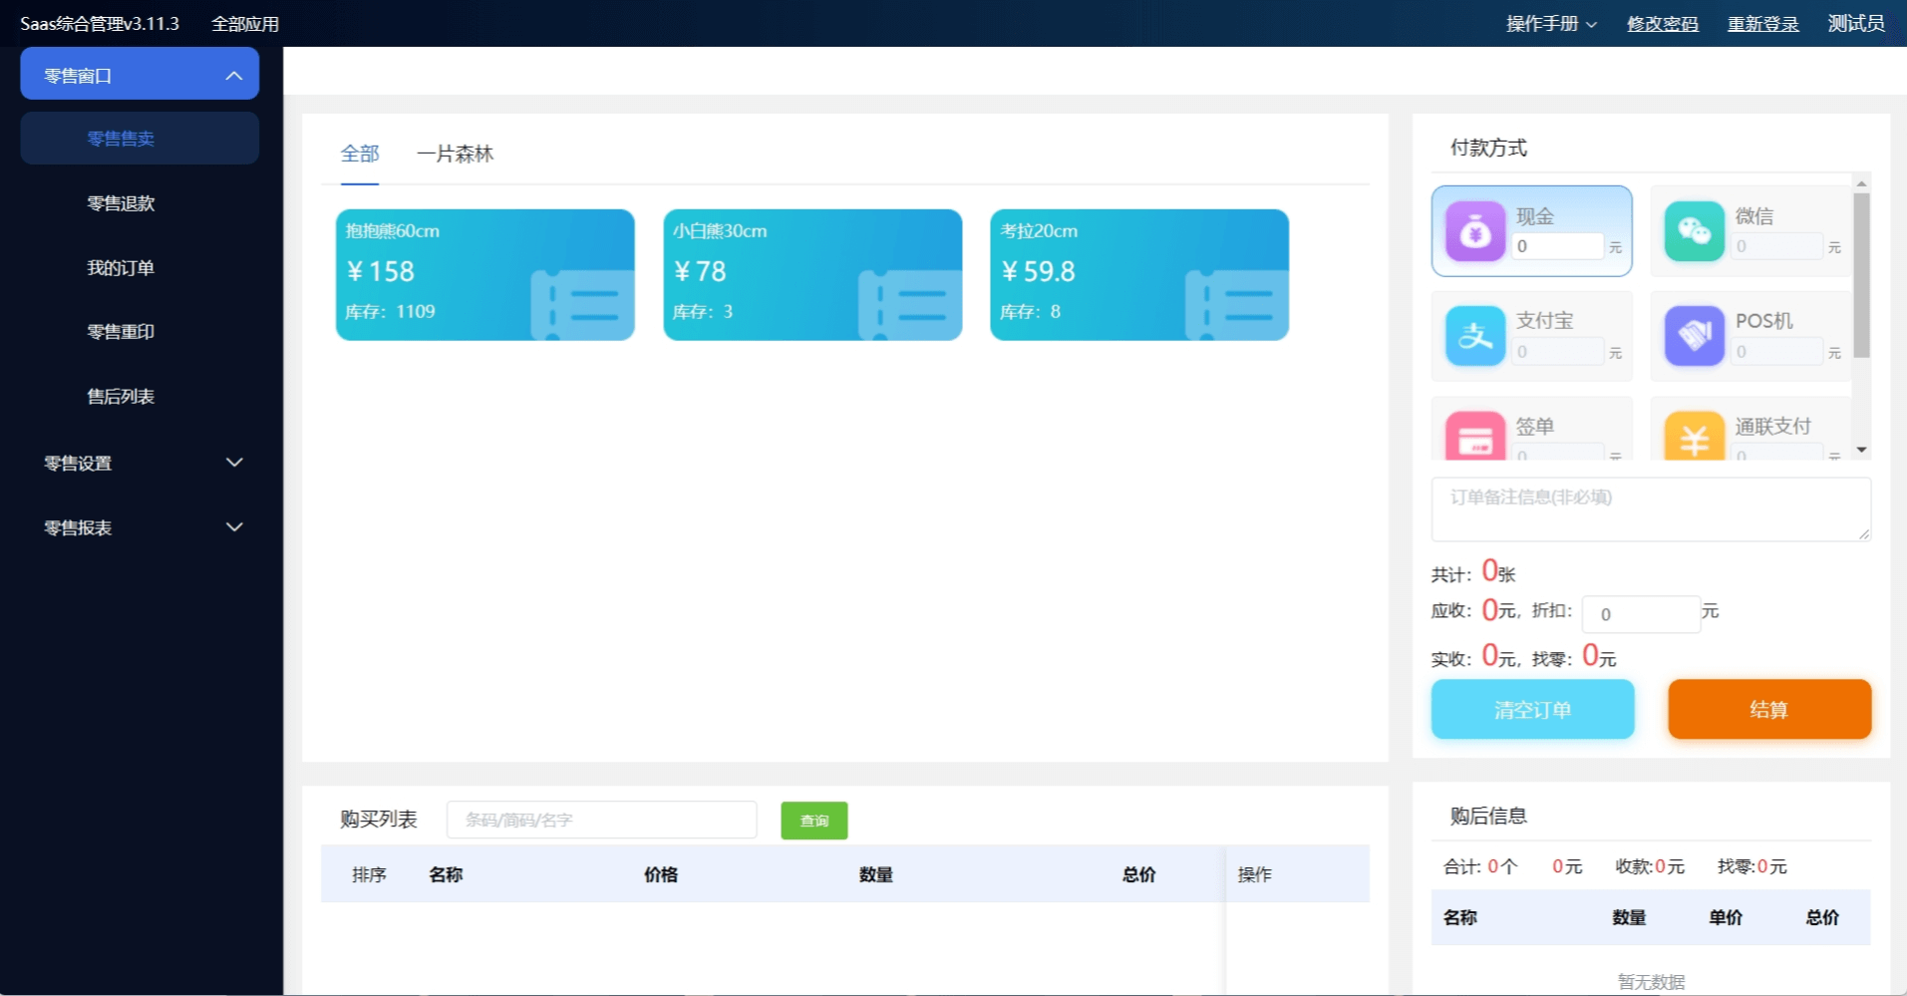This screenshot has width=1907, height=996.
Task: Focus the 条码/简码/名字 search field
Action: click(x=602, y=820)
